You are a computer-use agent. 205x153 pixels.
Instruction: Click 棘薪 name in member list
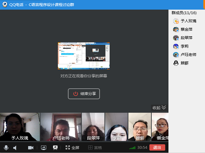pyautogui.click(x=184, y=63)
